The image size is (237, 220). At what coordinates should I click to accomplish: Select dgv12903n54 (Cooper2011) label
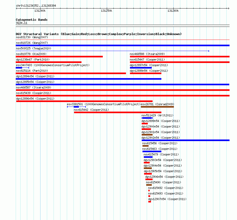coord(163,160)
